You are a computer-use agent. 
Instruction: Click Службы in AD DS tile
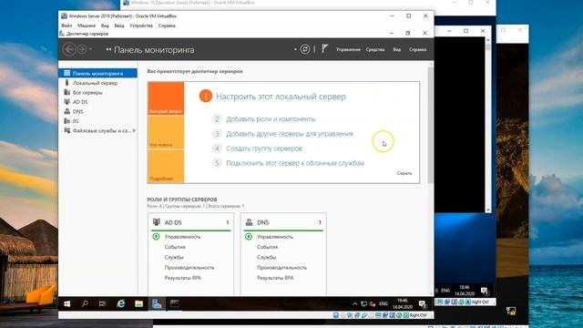(x=174, y=257)
